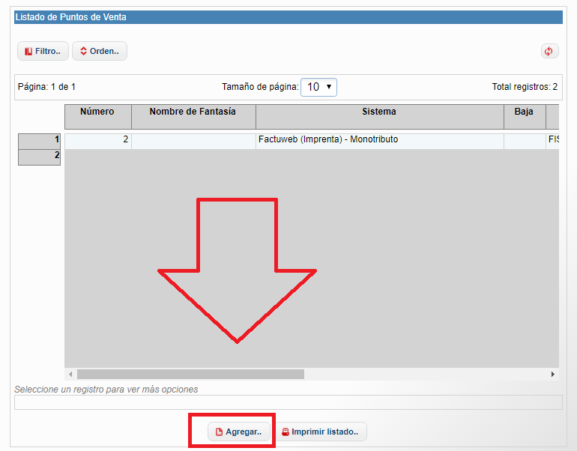The image size is (577, 451).
Task: Click the empty Nombre de Fantasía cell in row 1
Action: pos(193,140)
